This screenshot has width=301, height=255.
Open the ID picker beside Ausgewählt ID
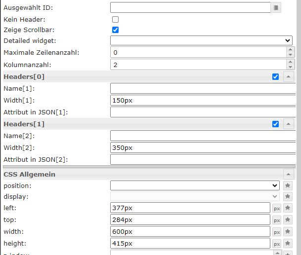click(x=276, y=7)
